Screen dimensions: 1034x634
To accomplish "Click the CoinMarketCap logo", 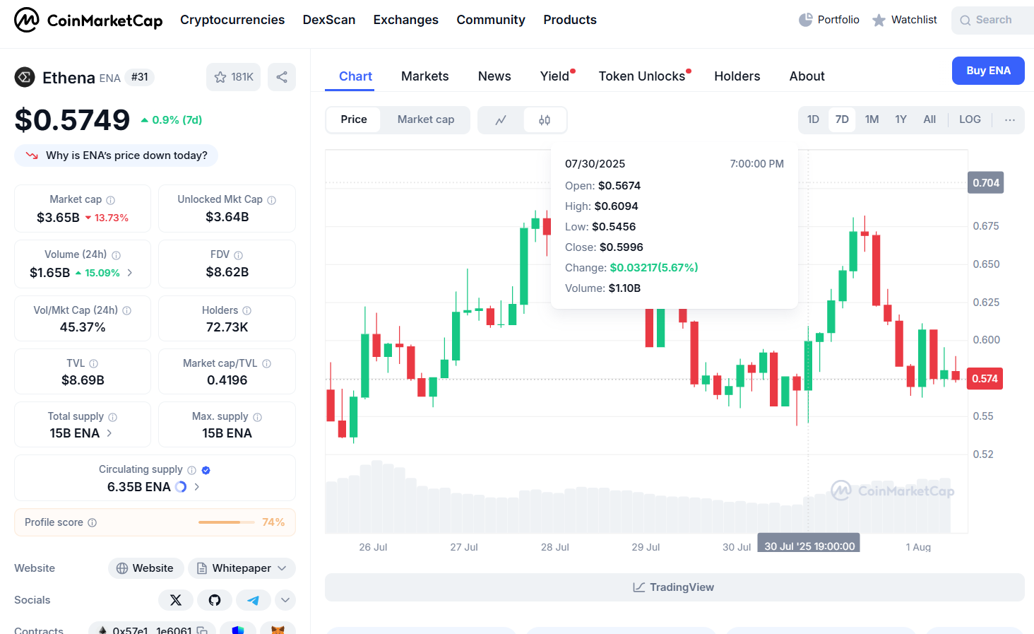I will point(88,20).
